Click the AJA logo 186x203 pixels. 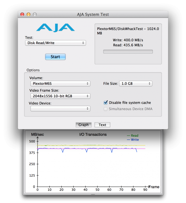click(56, 28)
